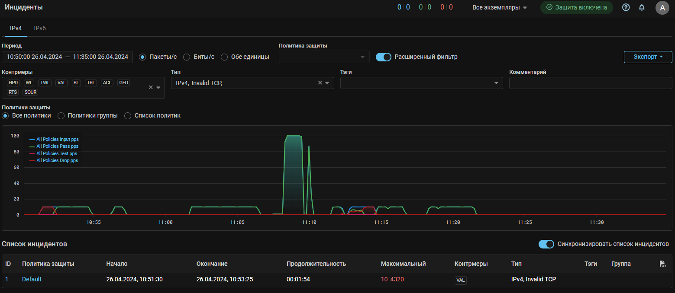The image size is (675, 293).
Task: Click the Комментарий input field
Action: point(590,83)
